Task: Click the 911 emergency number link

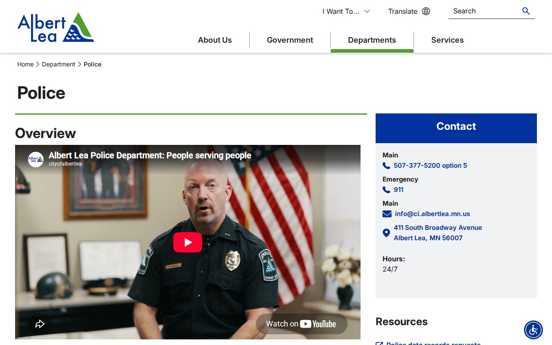Action: tap(398, 190)
